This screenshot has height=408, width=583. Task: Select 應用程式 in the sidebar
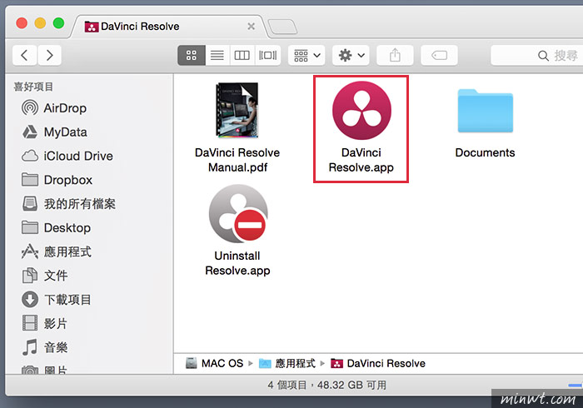point(56,251)
